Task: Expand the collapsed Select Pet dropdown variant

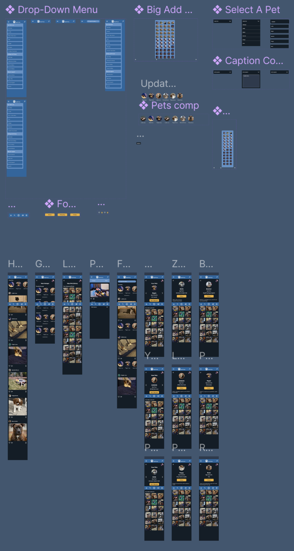Action: (223, 21)
